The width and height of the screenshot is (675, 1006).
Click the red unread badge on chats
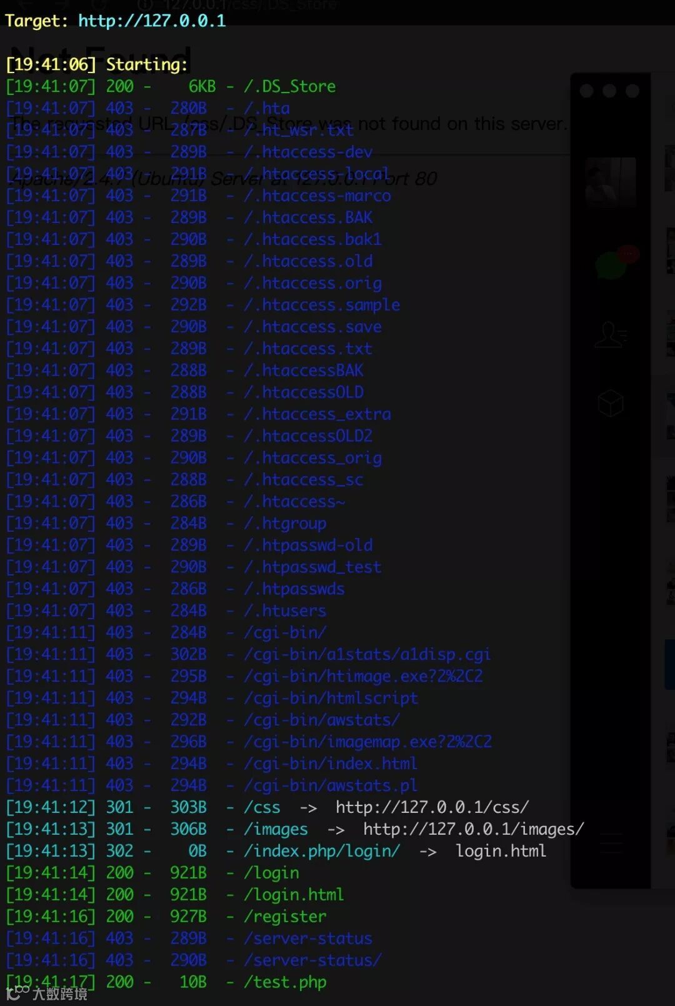click(627, 254)
